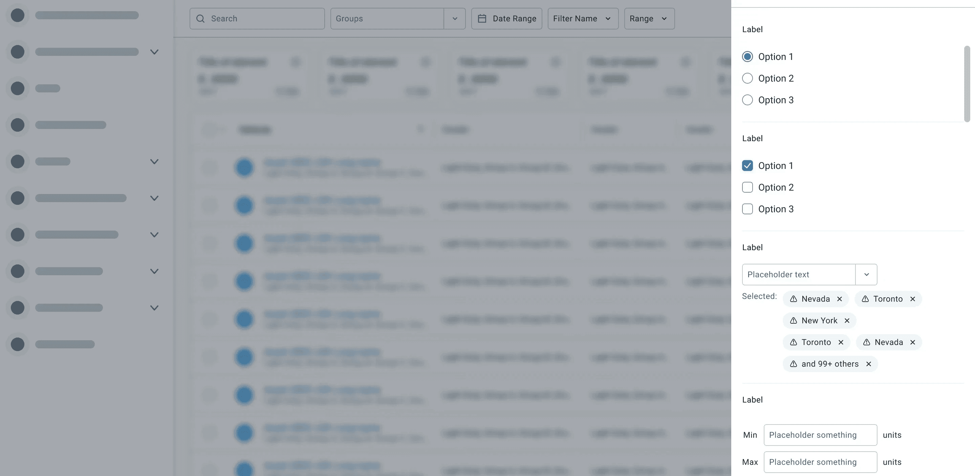Open the Groups dropdown arrow
The width and height of the screenshot is (975, 476).
(x=455, y=19)
